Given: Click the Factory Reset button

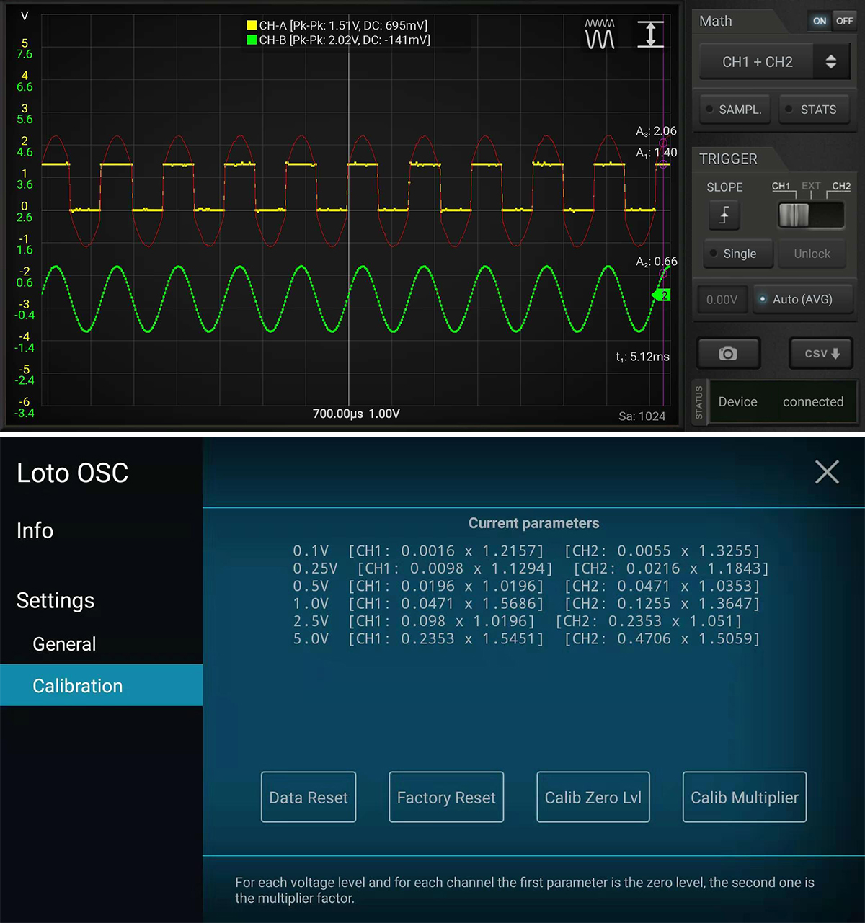Looking at the screenshot, I should [446, 797].
